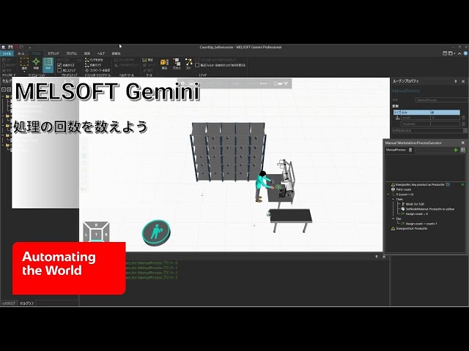
Task: Switch to the プログラム ribbon tab
Action: pos(72,53)
